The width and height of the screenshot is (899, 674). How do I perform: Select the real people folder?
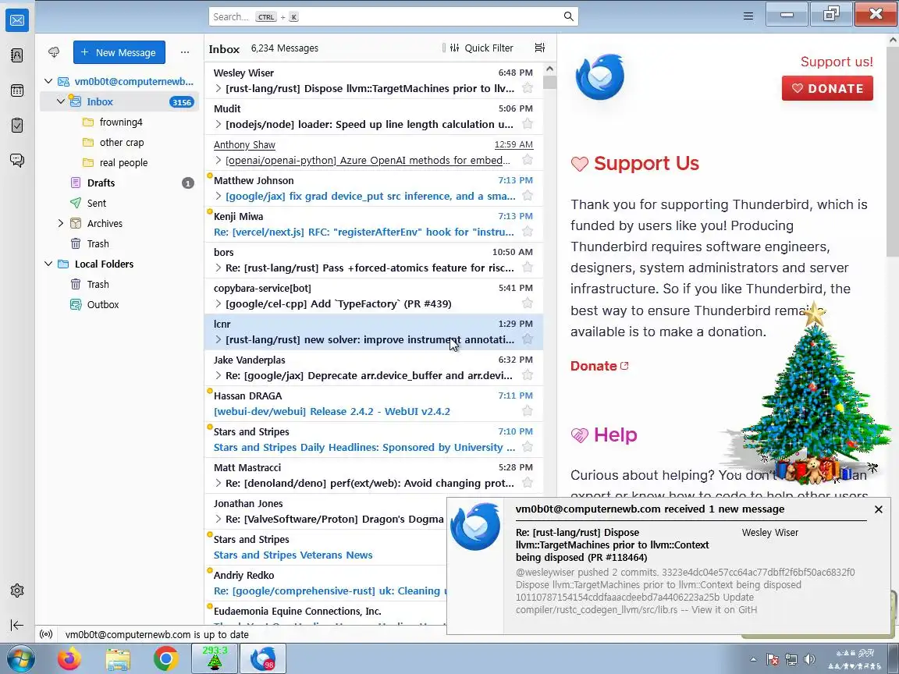pos(119,163)
